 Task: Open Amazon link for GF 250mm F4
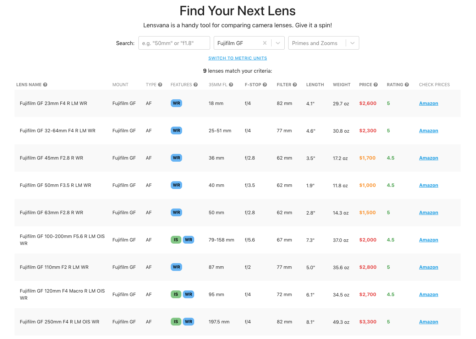[428, 322]
